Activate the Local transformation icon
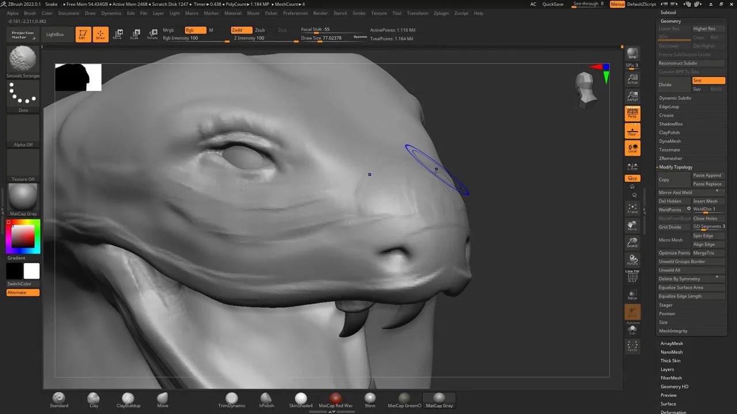737x414 pixels. tap(633, 148)
